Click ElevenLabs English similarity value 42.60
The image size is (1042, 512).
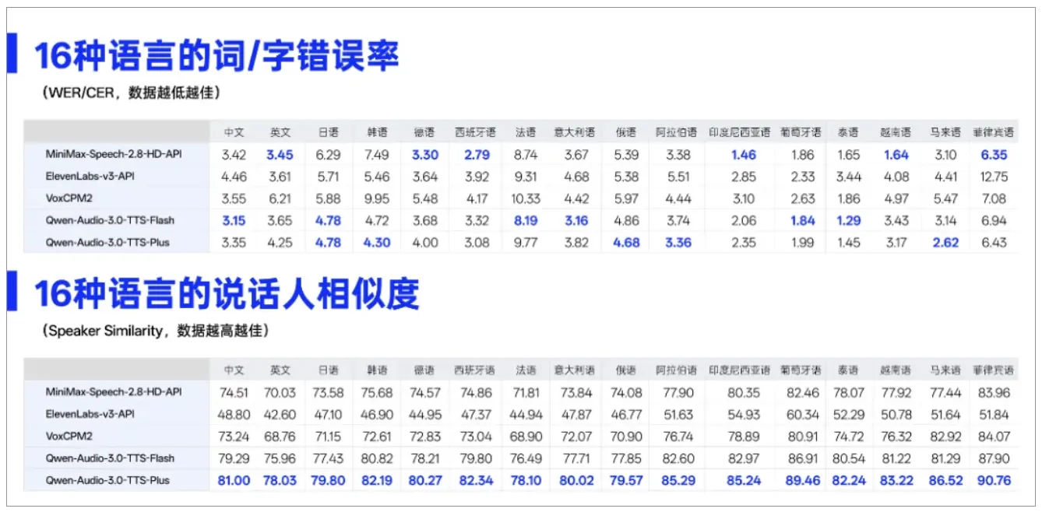click(x=279, y=415)
